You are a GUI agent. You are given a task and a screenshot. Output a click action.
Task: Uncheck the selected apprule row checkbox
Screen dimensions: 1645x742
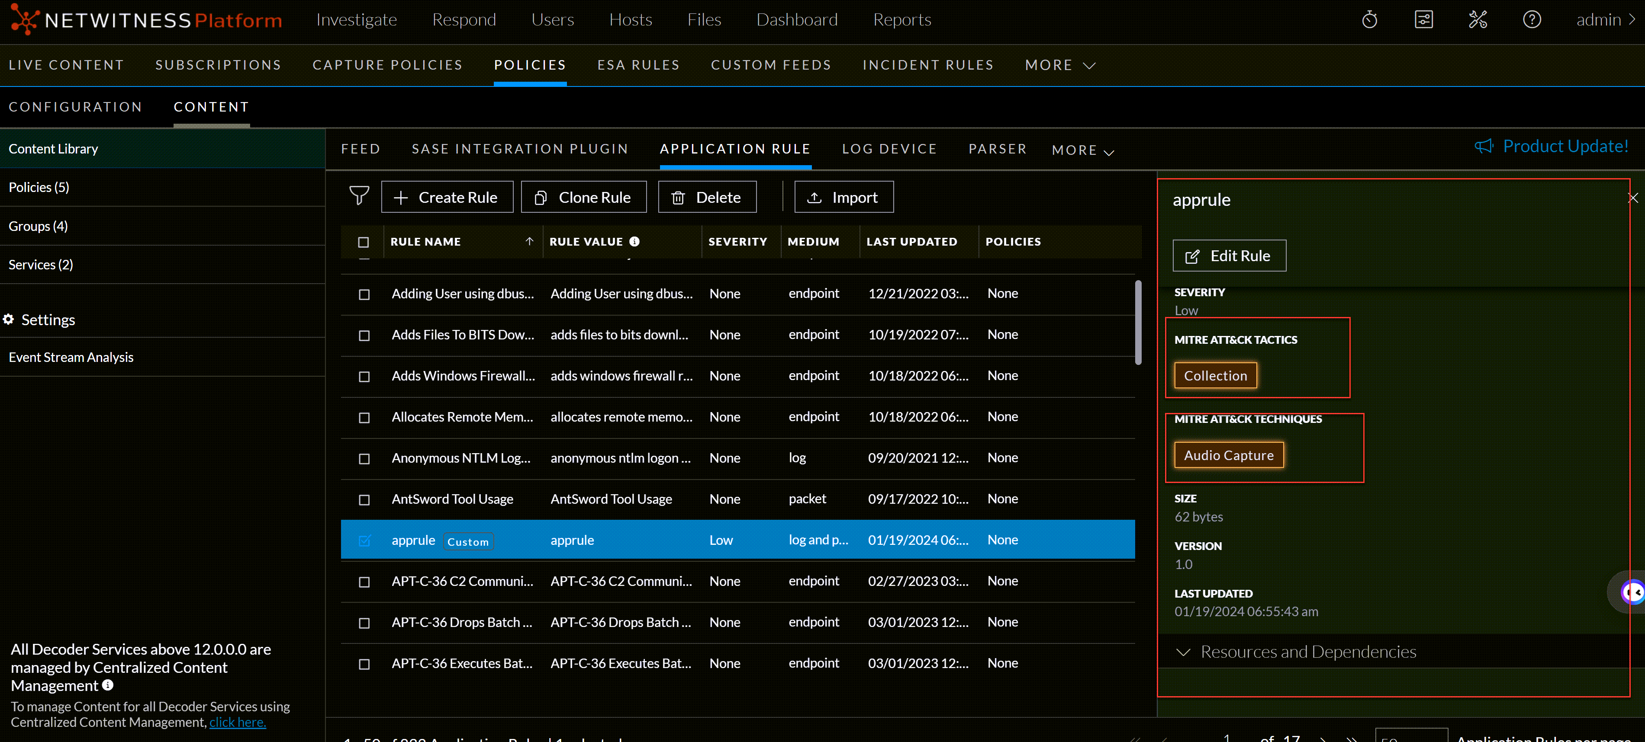364,541
